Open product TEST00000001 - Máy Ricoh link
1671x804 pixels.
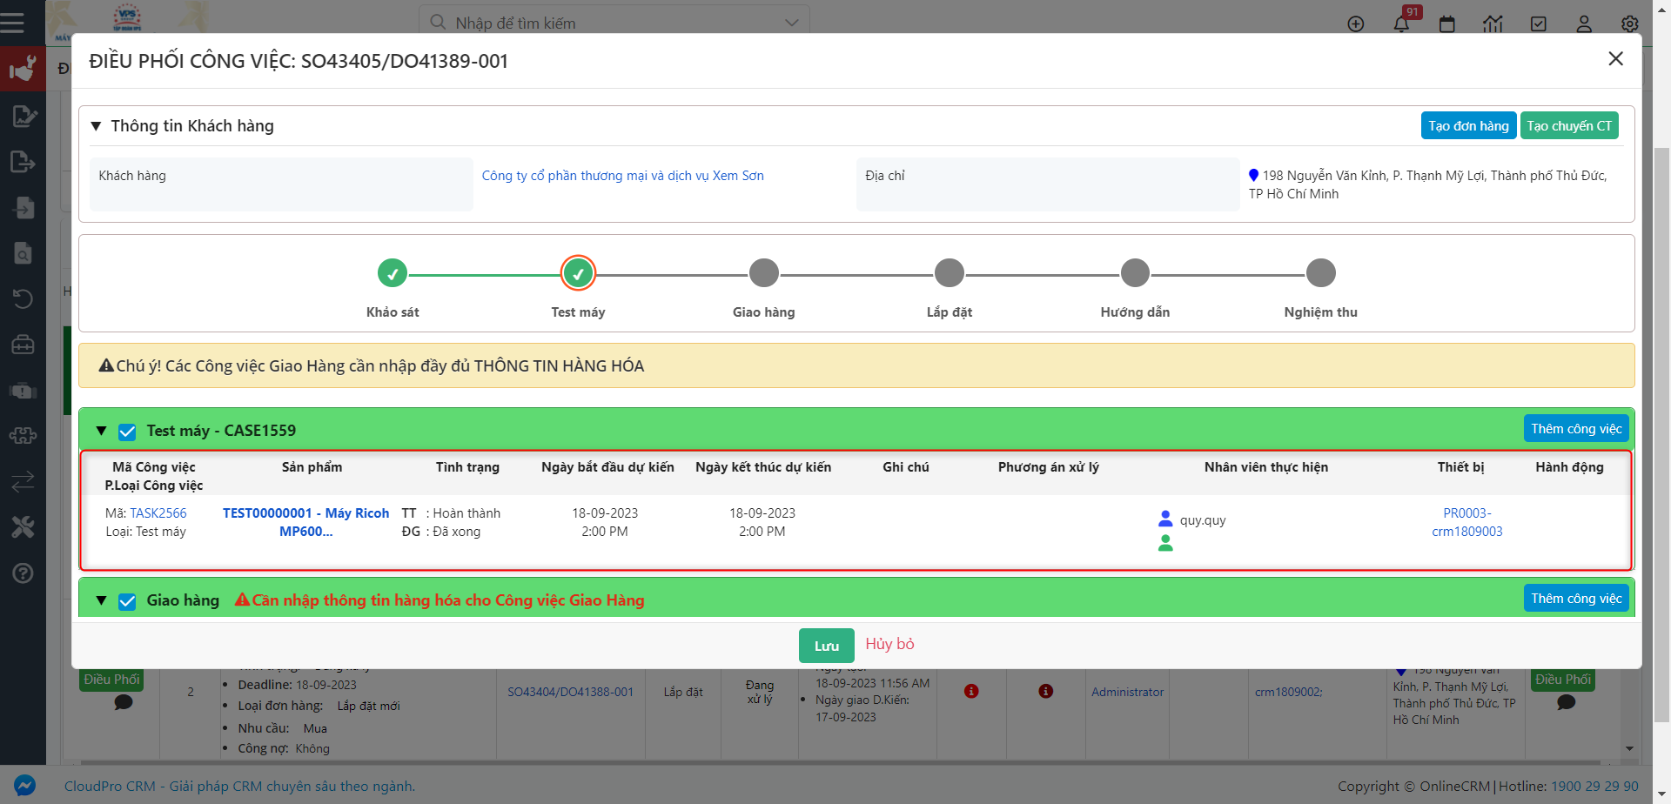[x=305, y=522]
